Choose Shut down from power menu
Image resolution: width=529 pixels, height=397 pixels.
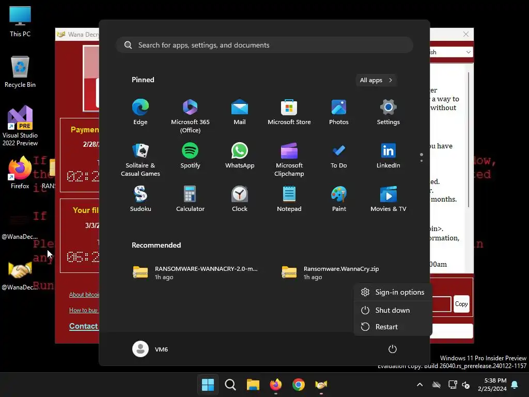pos(393,310)
